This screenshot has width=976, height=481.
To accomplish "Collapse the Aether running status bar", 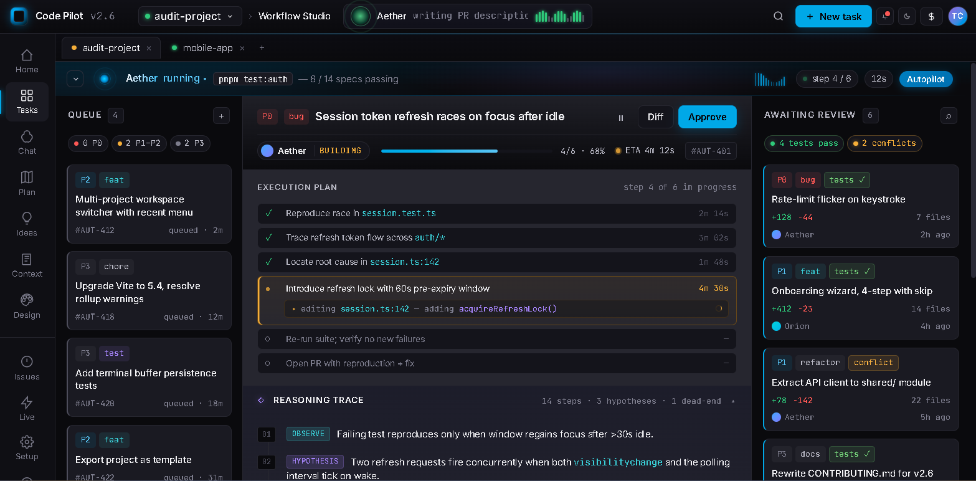I will (75, 79).
